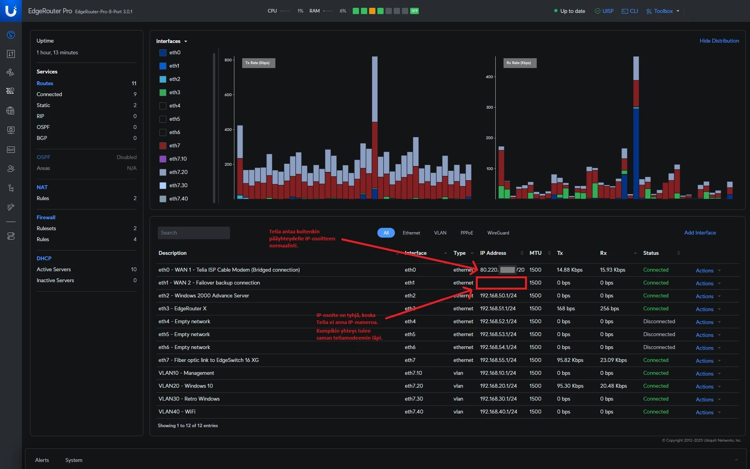Click Hide Distribution link

pyautogui.click(x=719, y=41)
